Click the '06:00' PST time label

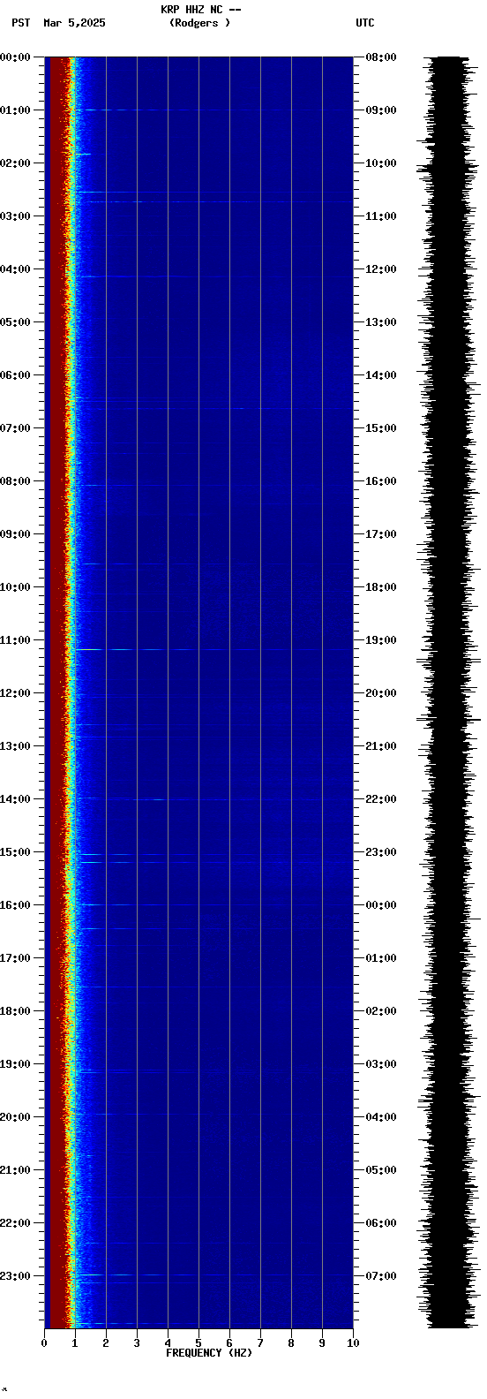[15, 375]
